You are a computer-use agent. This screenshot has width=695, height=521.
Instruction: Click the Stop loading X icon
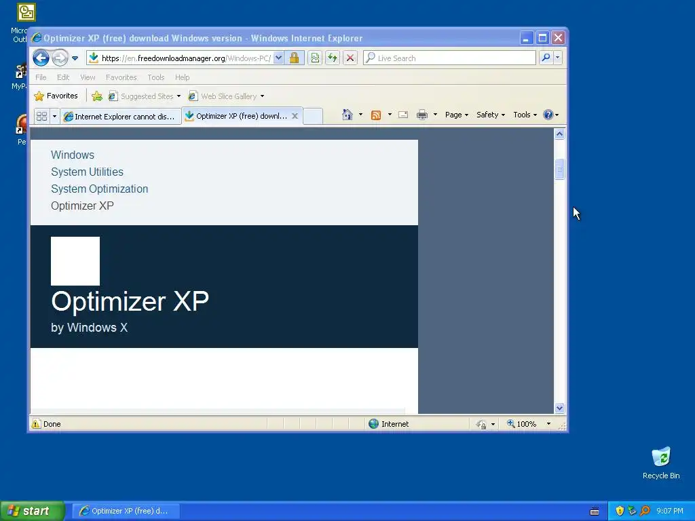[350, 58]
